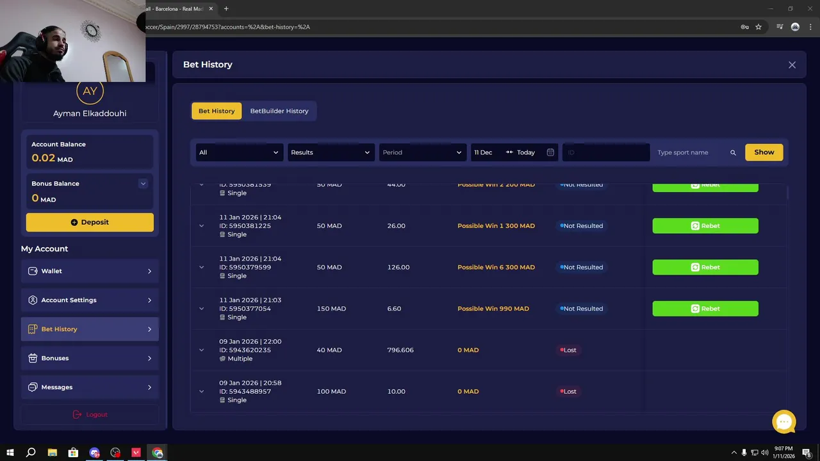The height and width of the screenshot is (461, 820).
Task: Click the bet list vertical scrollbar
Action: click(x=787, y=192)
